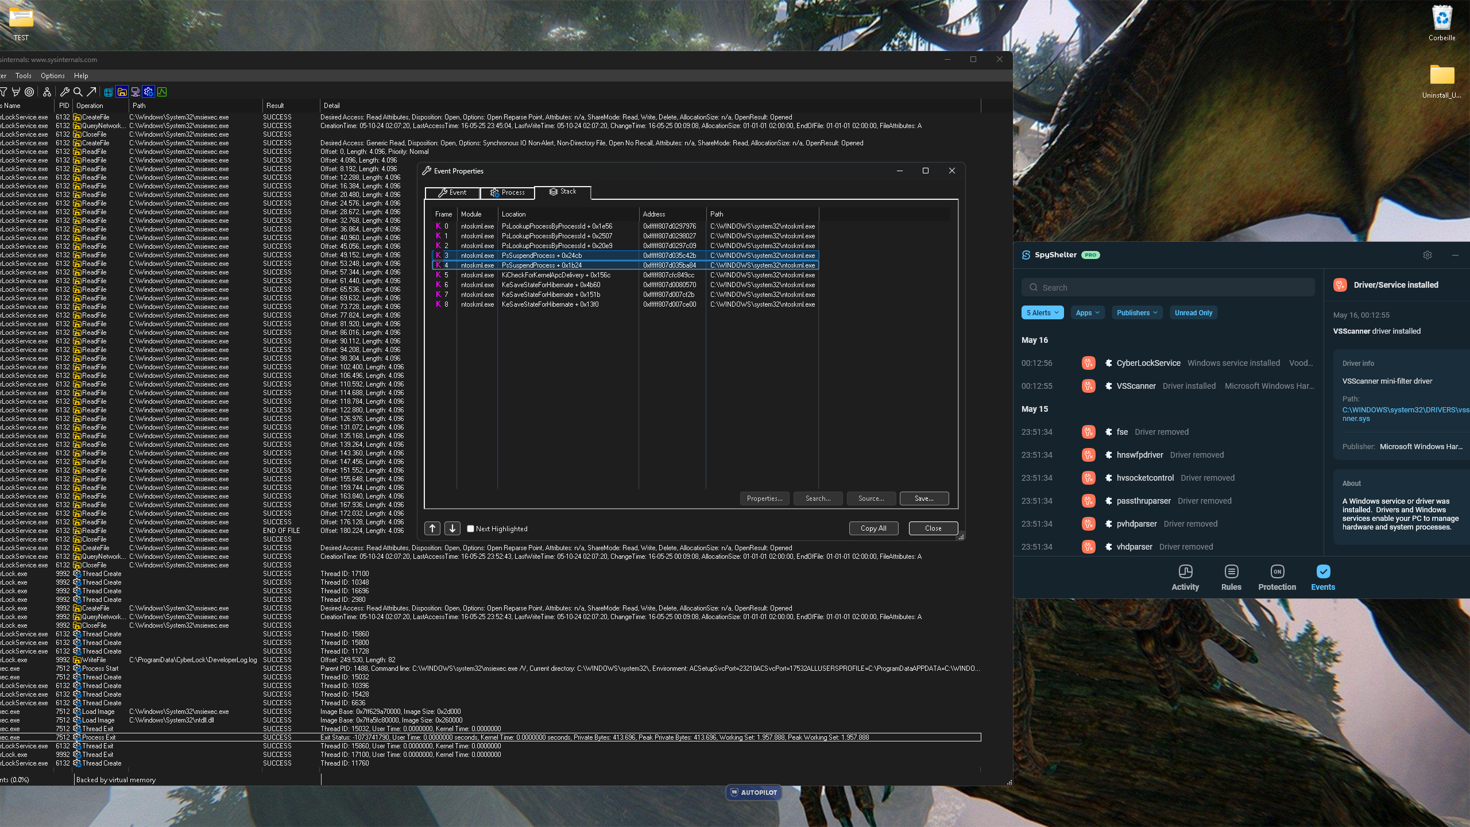Open the Uninstall_U... desktop folder

click(1442, 82)
